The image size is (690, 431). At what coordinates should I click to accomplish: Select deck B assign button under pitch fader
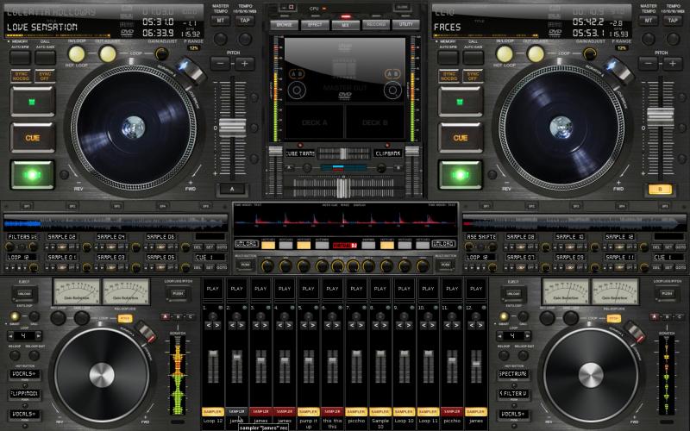coord(660,189)
